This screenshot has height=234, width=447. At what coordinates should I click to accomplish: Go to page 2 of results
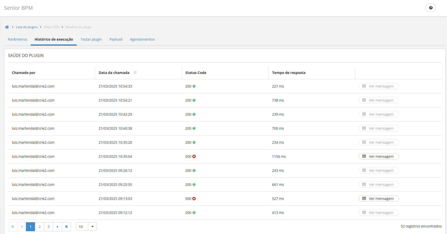pyautogui.click(x=39, y=227)
